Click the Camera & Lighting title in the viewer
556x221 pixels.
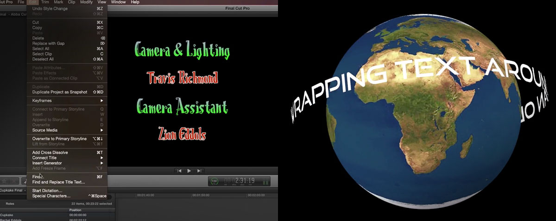point(182,49)
